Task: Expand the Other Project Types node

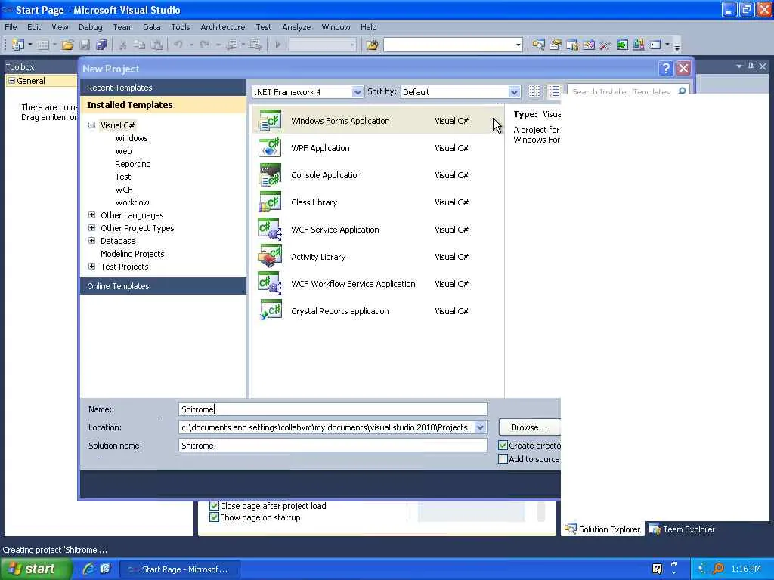Action: pyautogui.click(x=91, y=228)
